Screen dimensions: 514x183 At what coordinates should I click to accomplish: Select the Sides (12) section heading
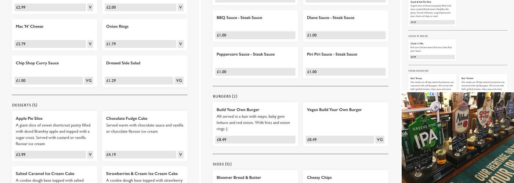(x=222, y=164)
